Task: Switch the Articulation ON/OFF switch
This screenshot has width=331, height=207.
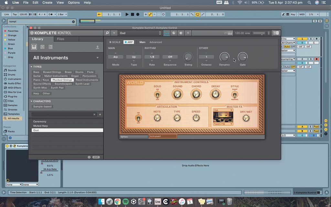Action: click(138, 118)
